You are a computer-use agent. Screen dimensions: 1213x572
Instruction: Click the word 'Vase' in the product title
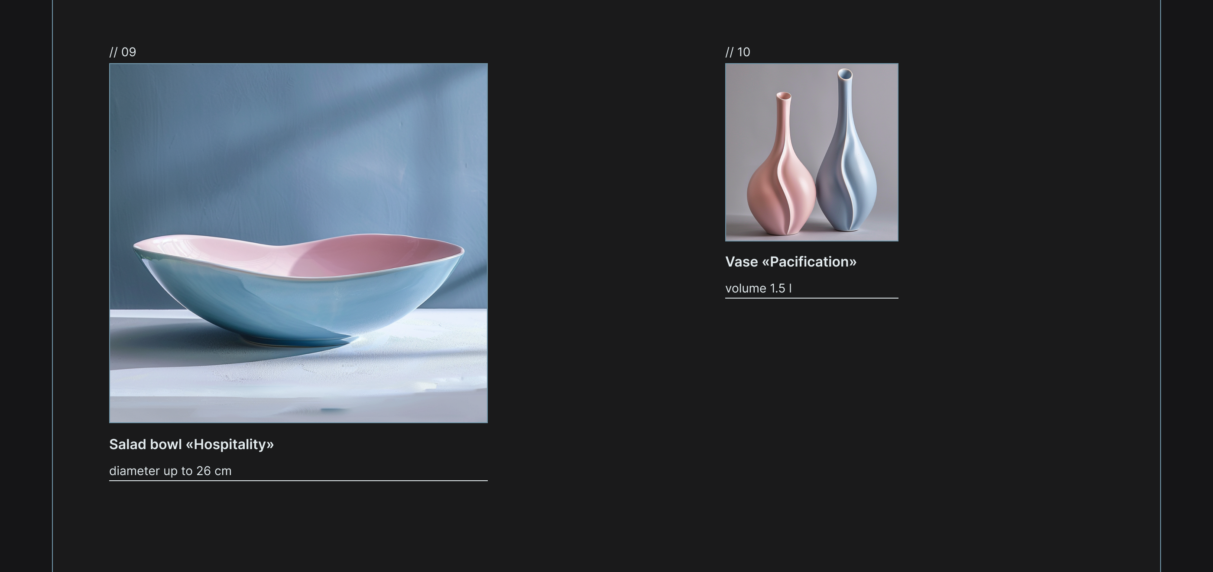point(742,262)
